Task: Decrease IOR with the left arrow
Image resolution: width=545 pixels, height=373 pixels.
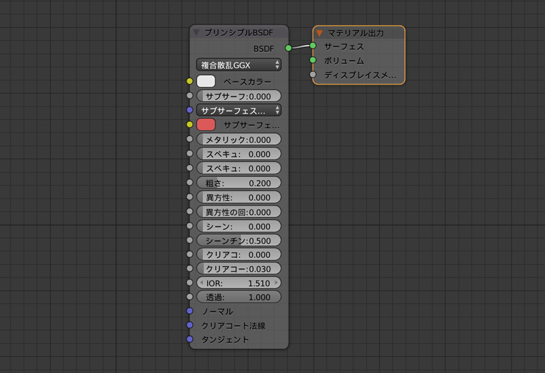Action: pyautogui.click(x=201, y=282)
